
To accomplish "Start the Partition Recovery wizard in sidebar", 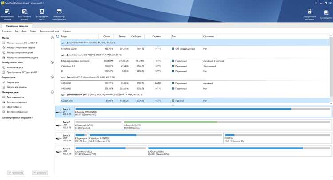I will pos(20,58).
